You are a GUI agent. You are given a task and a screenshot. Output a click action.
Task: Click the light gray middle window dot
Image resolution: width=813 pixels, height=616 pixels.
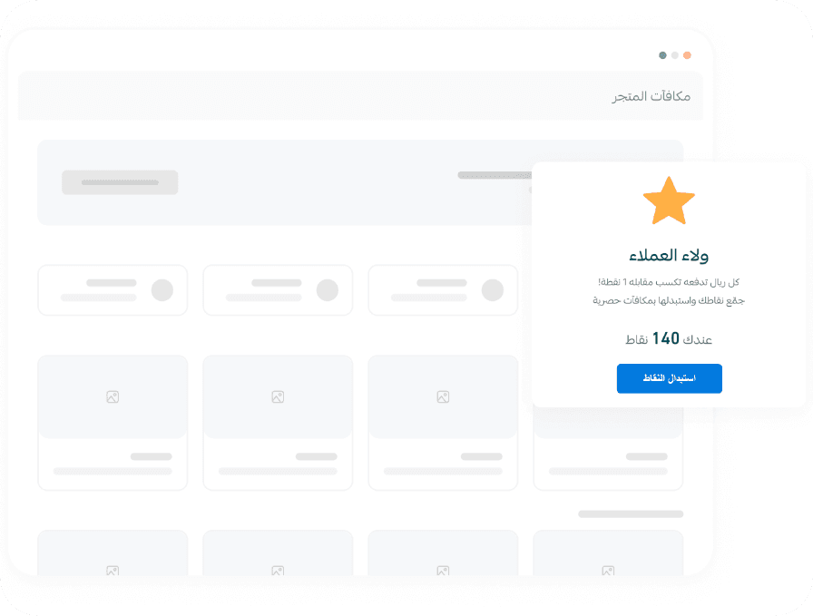click(x=674, y=55)
